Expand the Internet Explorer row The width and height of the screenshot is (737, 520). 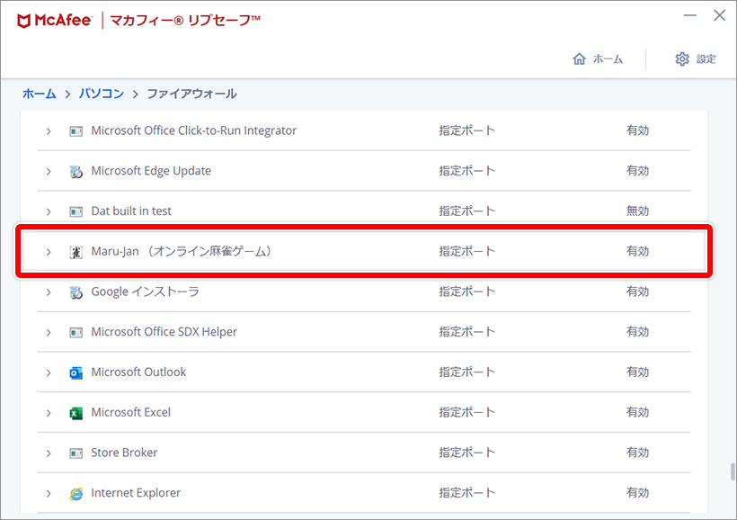(49, 494)
